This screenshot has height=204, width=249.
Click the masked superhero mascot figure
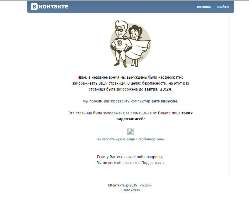(121, 44)
